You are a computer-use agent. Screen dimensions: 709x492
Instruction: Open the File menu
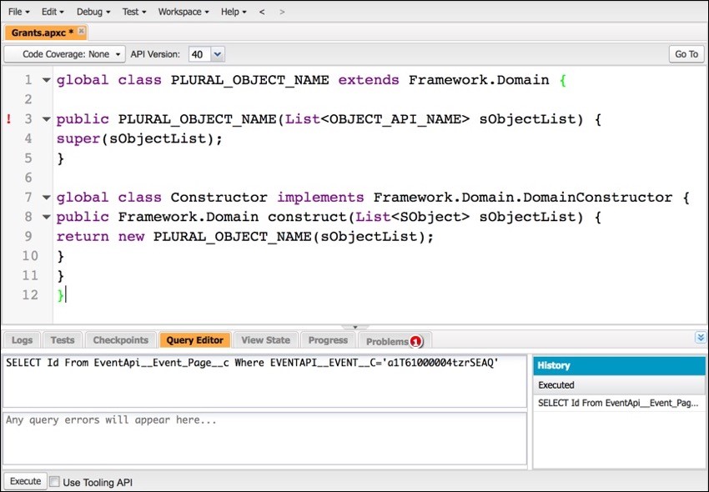click(x=16, y=12)
